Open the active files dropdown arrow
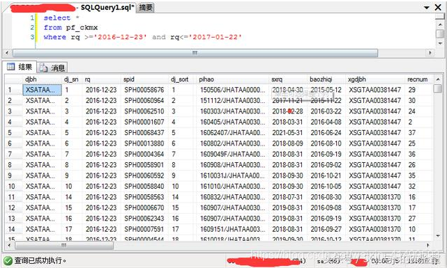Image resolution: width=447 pixels, height=268 pixels. coord(427,8)
